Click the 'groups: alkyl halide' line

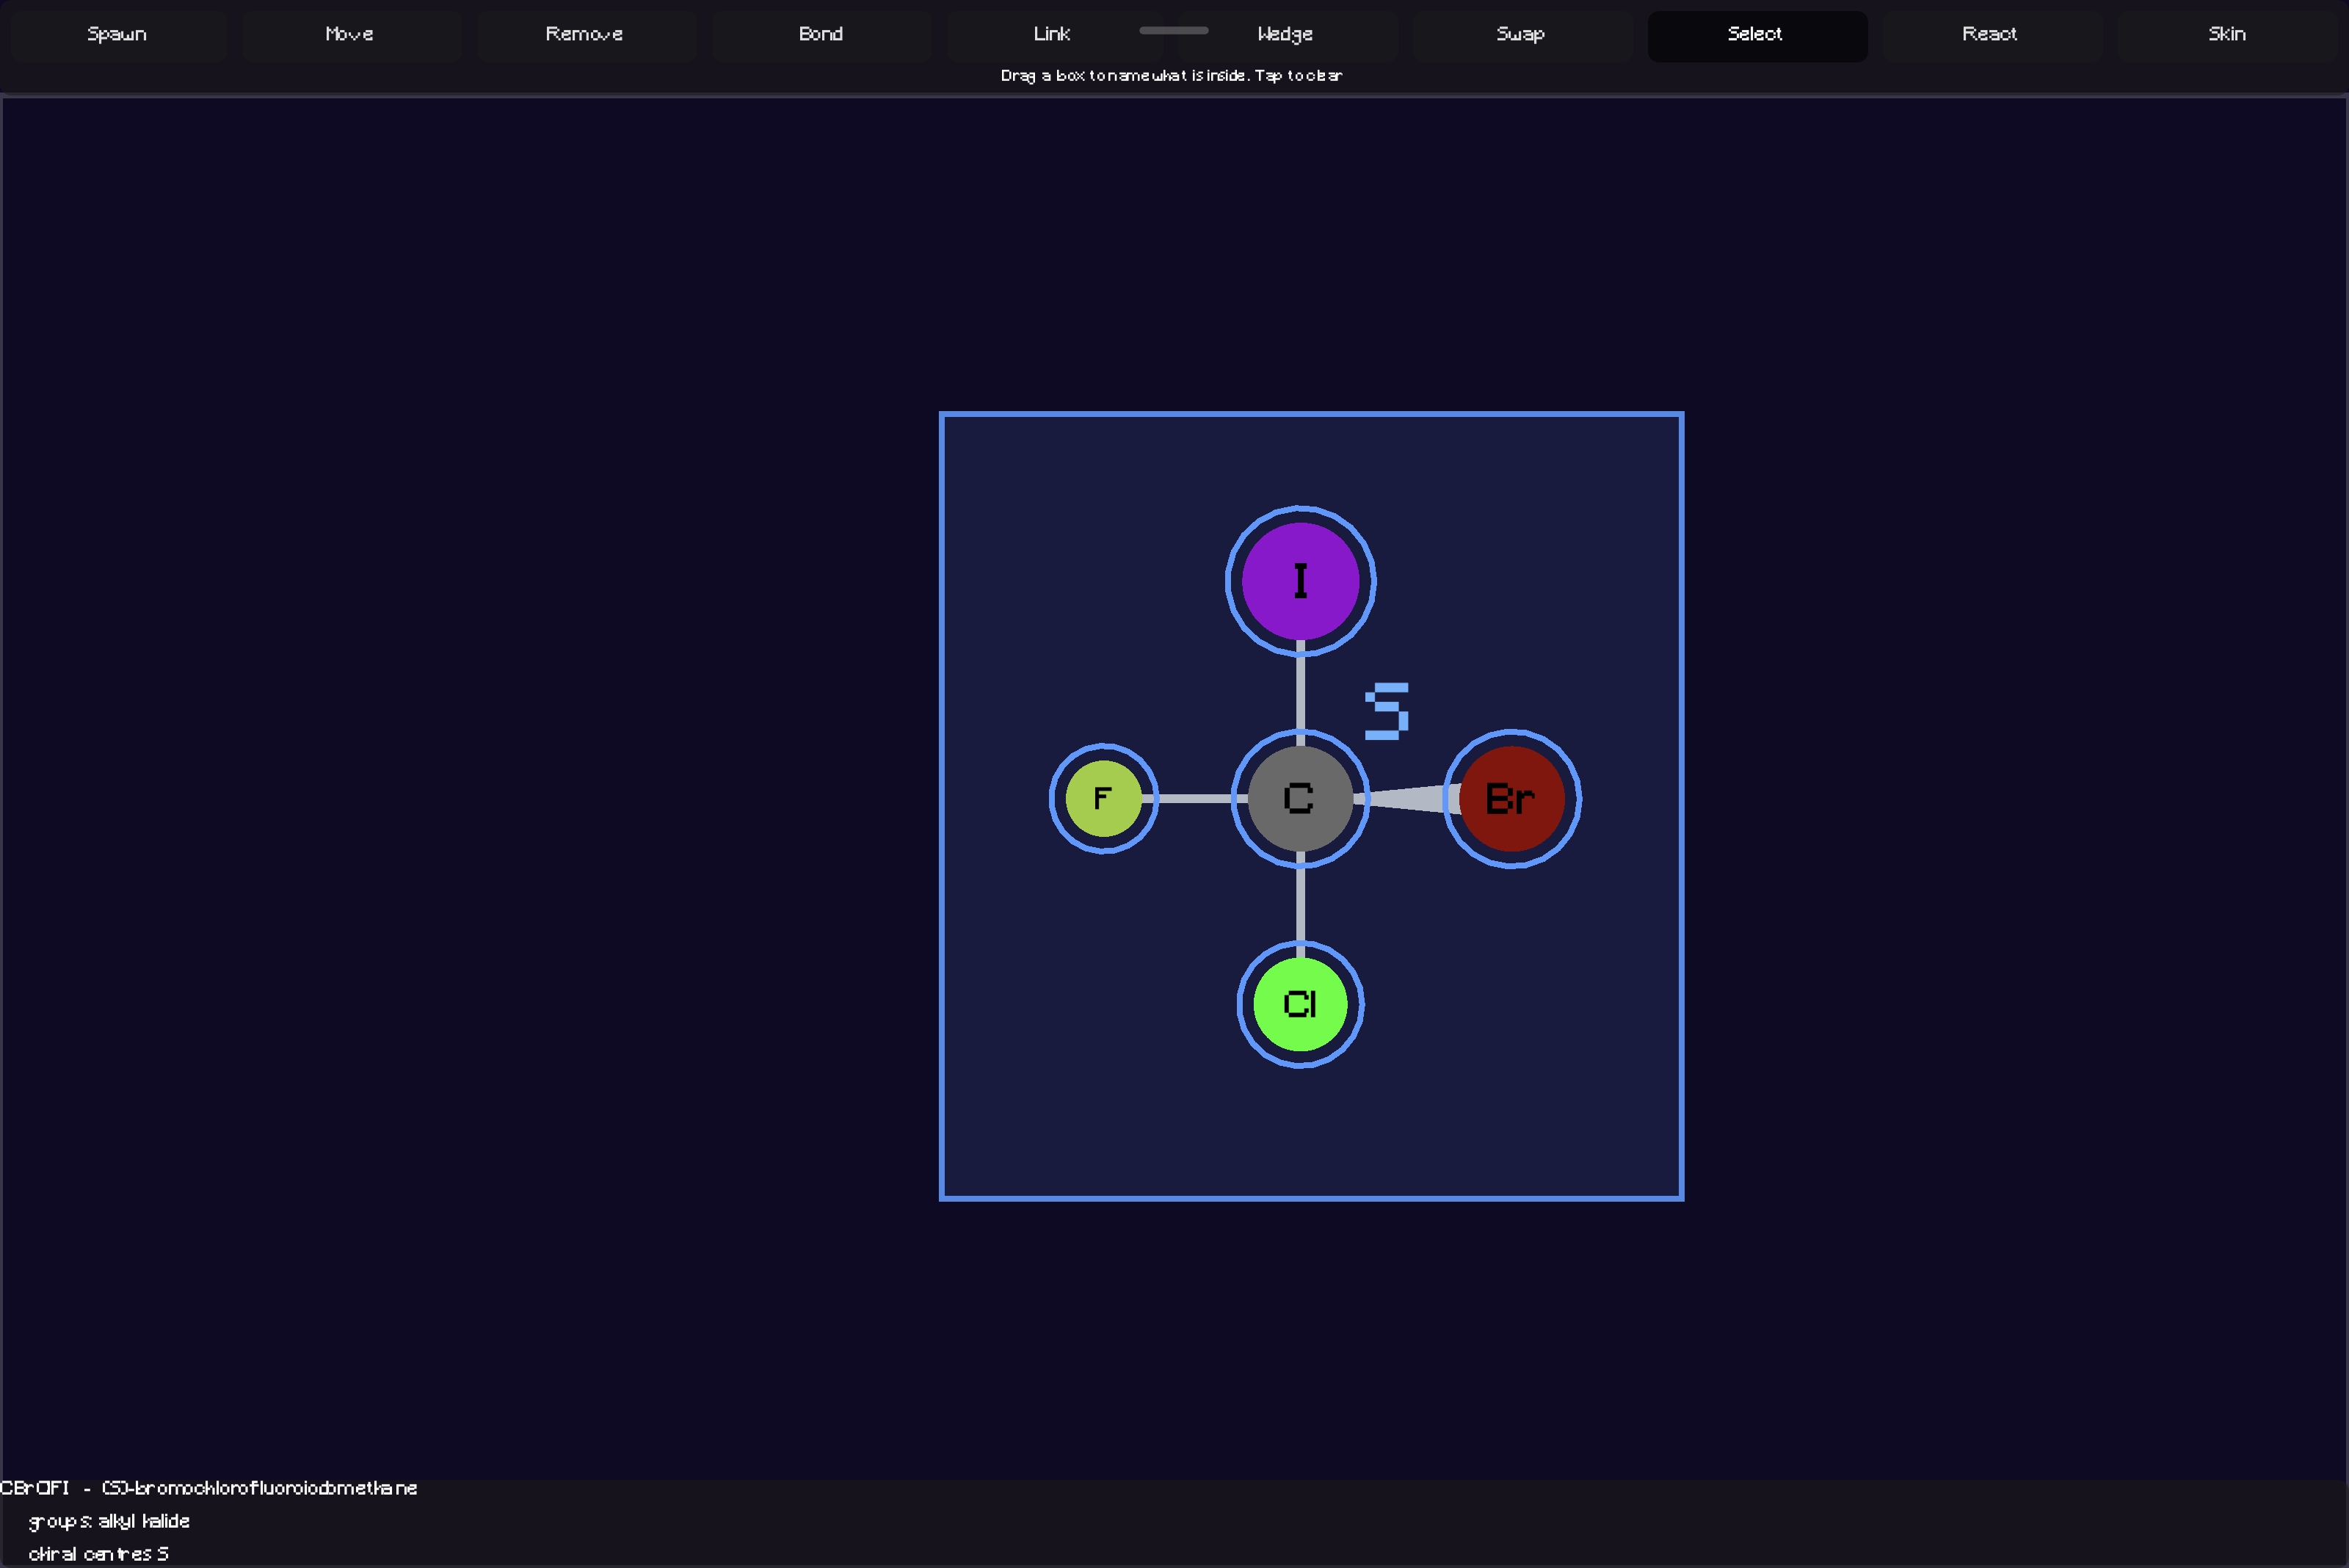109,1521
